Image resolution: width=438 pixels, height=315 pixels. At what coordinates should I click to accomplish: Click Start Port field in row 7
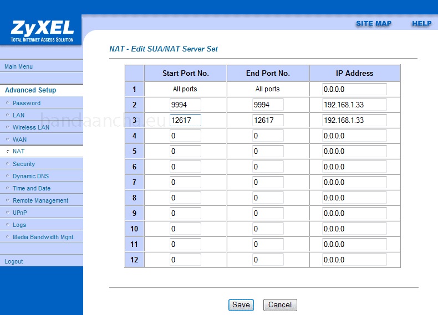(185, 182)
